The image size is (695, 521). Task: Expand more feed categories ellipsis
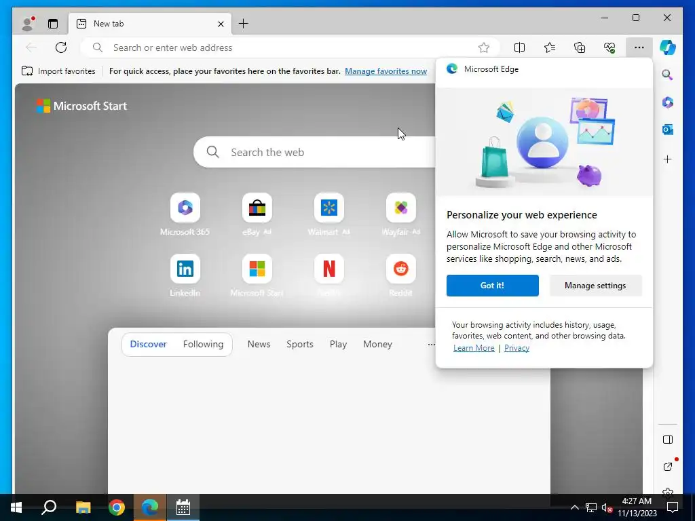pos(431,344)
